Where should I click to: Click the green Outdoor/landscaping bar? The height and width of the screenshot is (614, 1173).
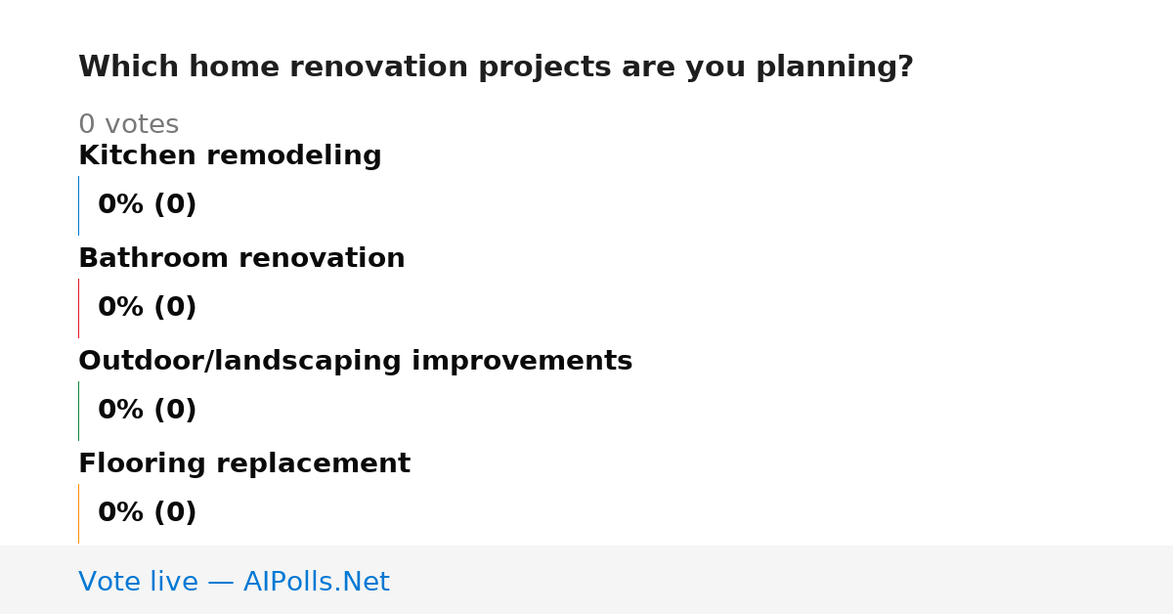click(x=78, y=411)
